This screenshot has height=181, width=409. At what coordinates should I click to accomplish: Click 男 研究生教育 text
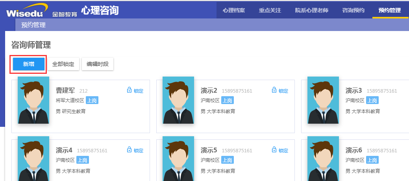71,111
